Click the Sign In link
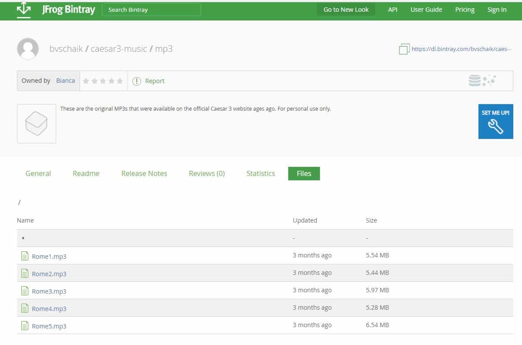Viewport: 522px width, 345px height. click(497, 10)
